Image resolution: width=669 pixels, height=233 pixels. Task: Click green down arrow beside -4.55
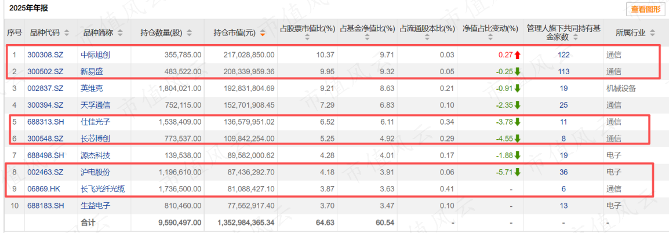click(518, 139)
